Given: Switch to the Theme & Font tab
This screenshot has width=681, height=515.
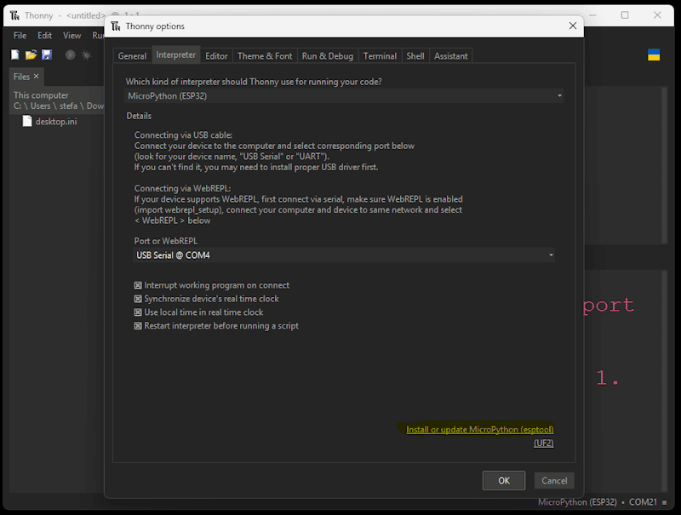Looking at the screenshot, I should pyautogui.click(x=265, y=56).
